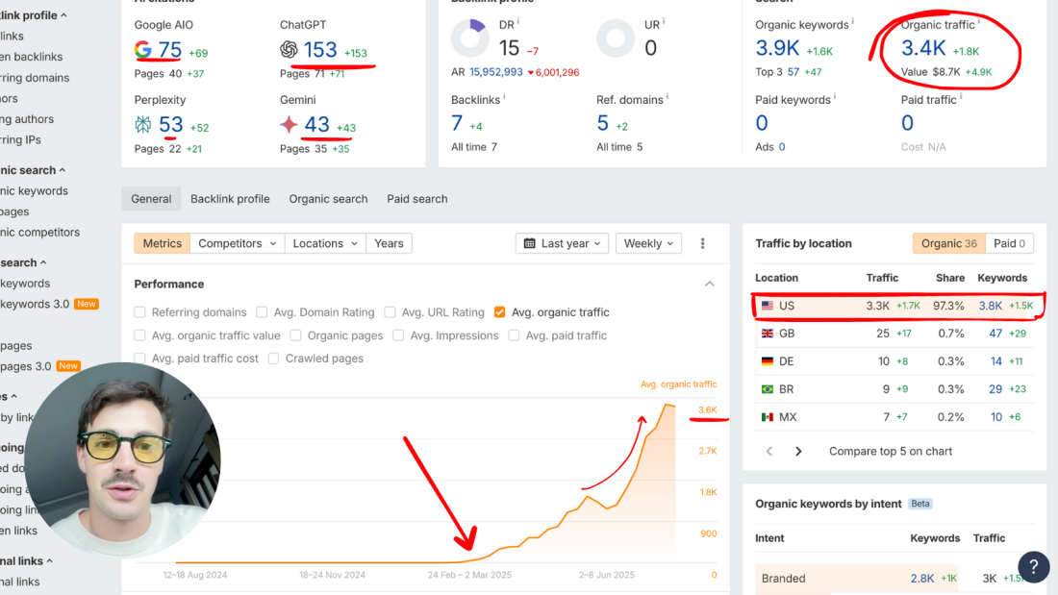Click Compare top 5 on chart
Viewport: 1058px width, 595px height.
click(x=891, y=452)
